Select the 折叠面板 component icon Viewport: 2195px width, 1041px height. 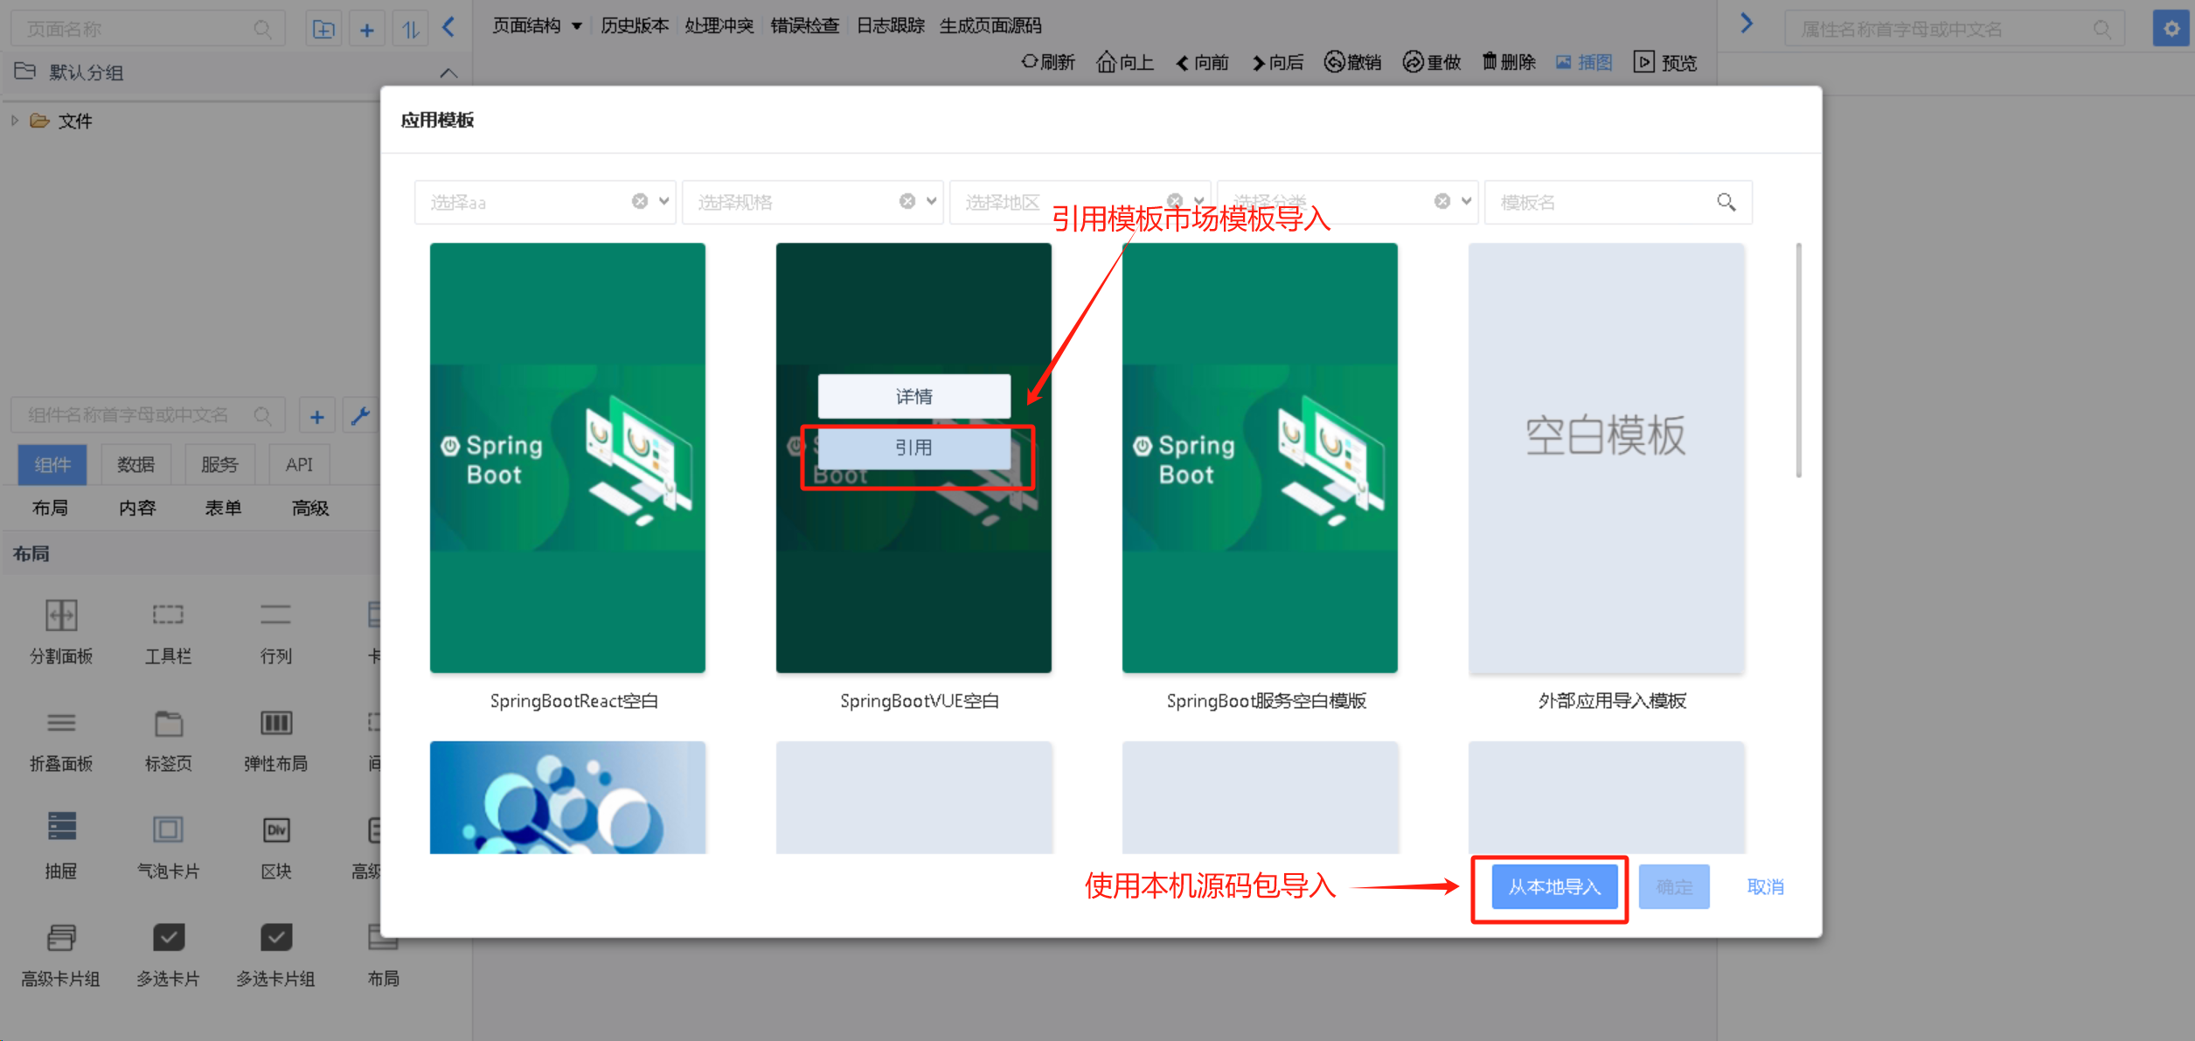click(61, 723)
